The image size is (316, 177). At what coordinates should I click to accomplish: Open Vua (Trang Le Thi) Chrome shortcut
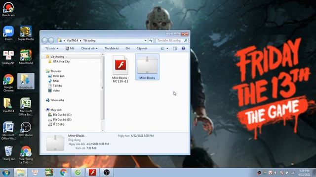tap(26, 155)
